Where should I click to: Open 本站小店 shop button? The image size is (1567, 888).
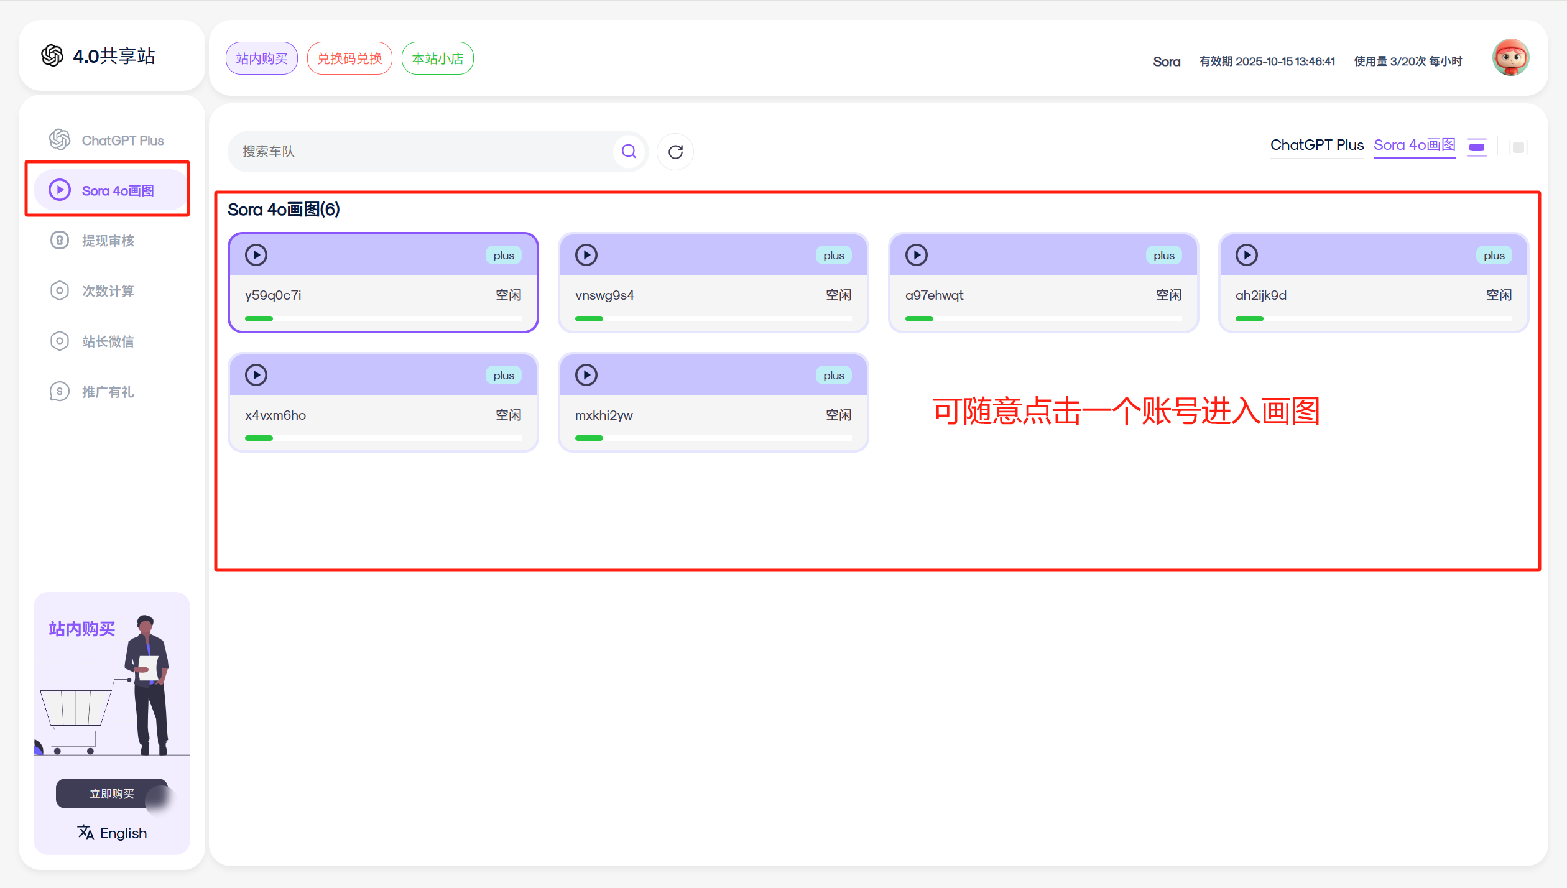click(438, 58)
